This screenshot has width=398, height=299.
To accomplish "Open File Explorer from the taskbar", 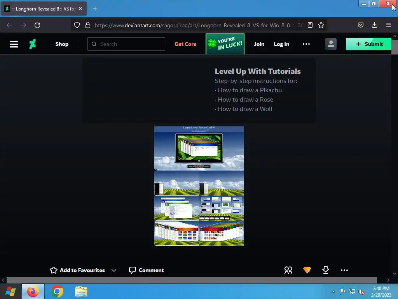I will (81, 291).
